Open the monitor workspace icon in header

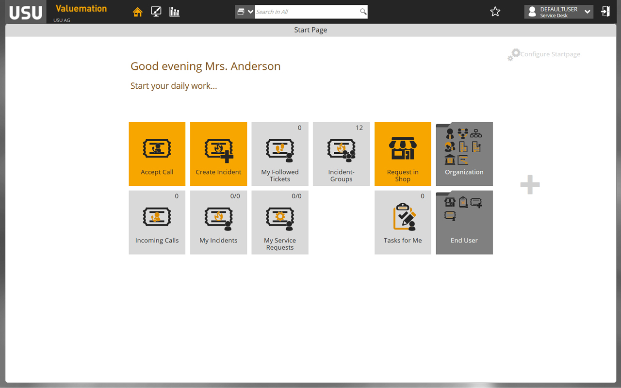coord(156,12)
